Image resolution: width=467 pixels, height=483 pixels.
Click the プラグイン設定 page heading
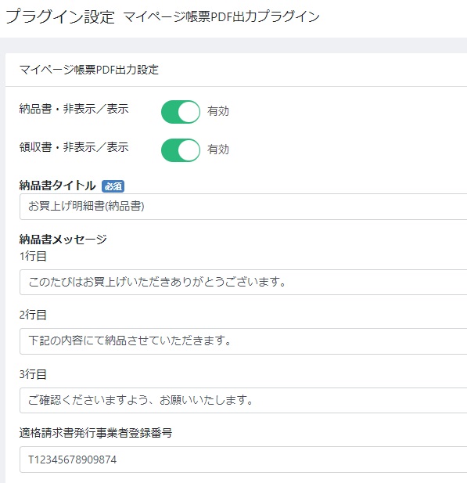60,16
